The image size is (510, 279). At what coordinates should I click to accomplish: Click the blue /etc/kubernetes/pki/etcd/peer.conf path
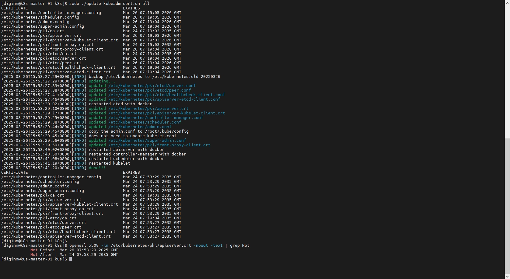149,90
